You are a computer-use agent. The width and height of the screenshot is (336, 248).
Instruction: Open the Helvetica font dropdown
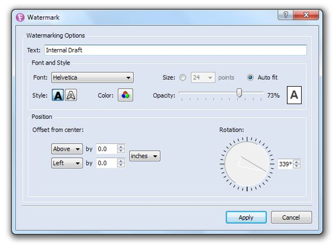[x=92, y=77]
